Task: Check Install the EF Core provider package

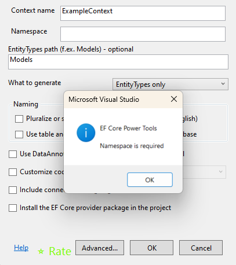Action: (x=13, y=208)
